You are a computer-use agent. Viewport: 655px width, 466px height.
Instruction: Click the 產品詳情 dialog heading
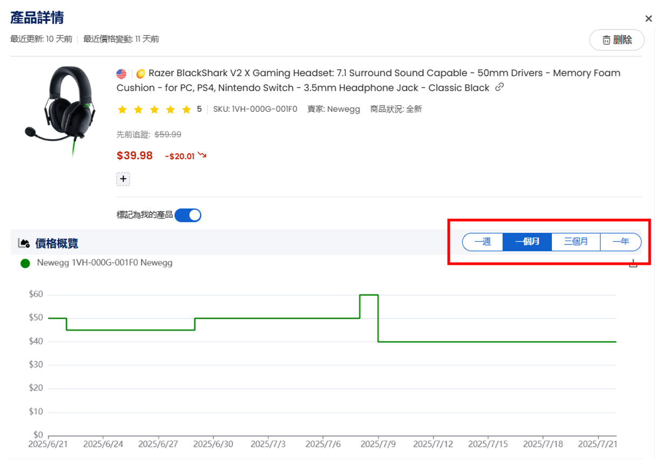[37, 18]
